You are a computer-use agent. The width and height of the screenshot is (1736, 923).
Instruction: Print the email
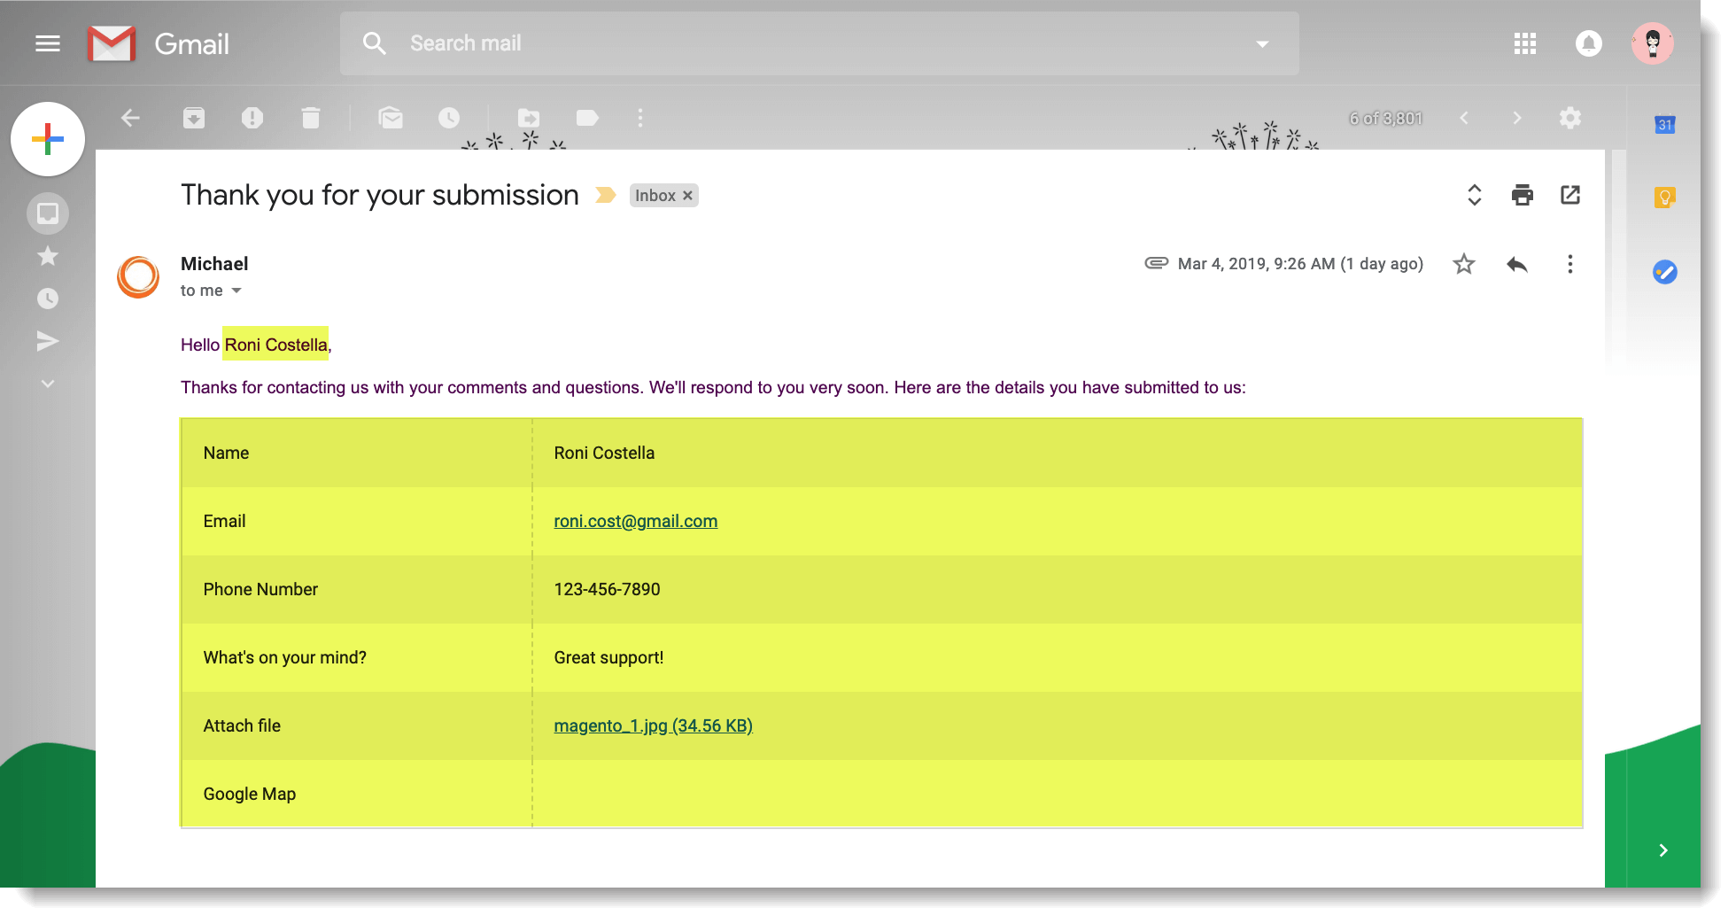1522,195
